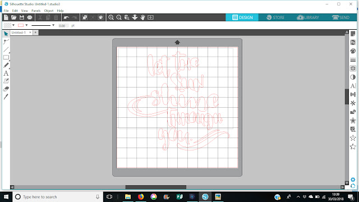359x202 pixels.
Task: Click the transparent fill swatch
Action: tap(7, 25)
